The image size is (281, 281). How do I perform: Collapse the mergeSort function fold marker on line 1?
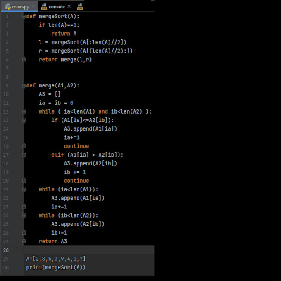pyautogui.click(x=24, y=16)
